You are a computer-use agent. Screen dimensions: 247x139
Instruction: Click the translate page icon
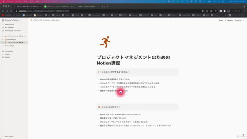point(203,11)
